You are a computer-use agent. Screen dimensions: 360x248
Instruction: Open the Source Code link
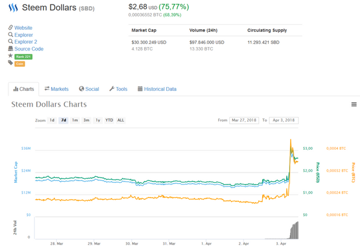point(29,49)
